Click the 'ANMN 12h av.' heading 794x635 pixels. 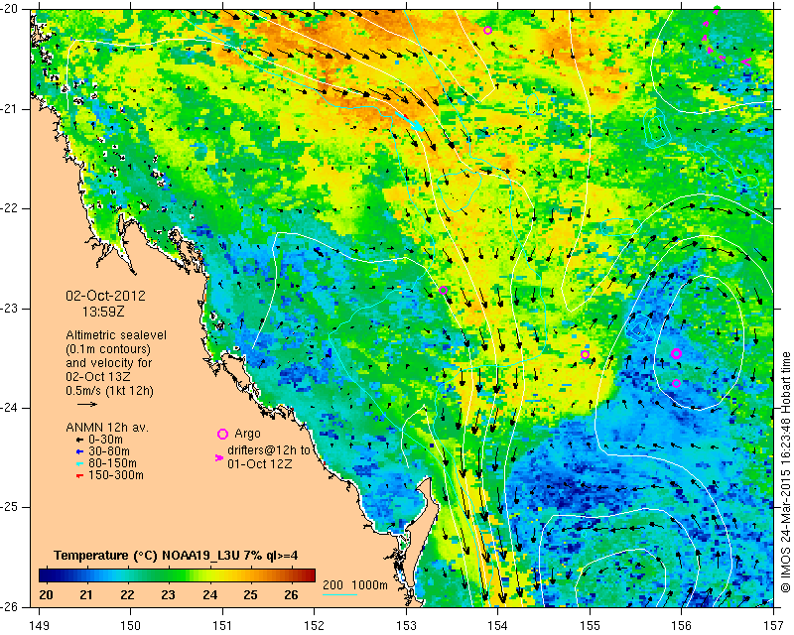click(x=107, y=428)
